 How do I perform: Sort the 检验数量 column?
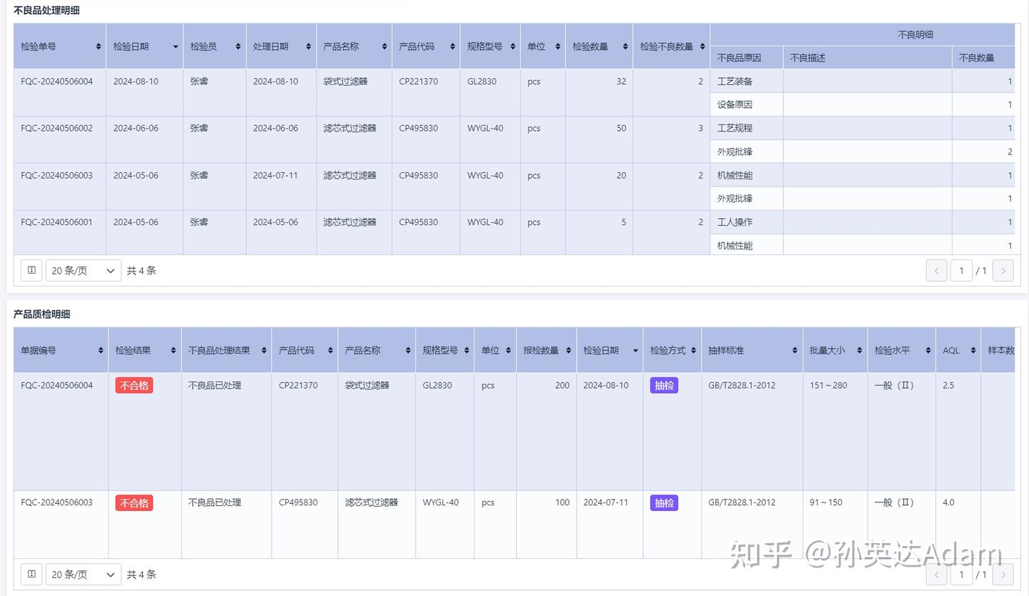tap(624, 46)
